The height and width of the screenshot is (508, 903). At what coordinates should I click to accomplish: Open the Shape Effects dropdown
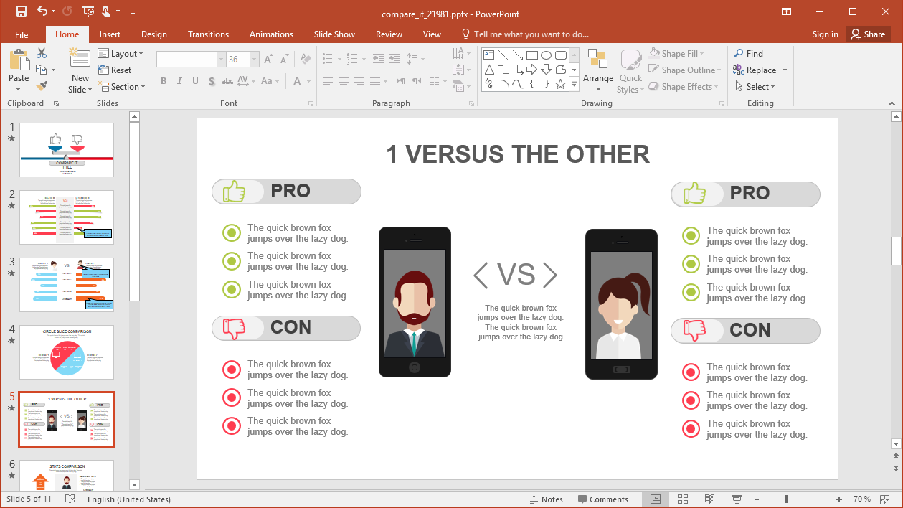click(682, 87)
